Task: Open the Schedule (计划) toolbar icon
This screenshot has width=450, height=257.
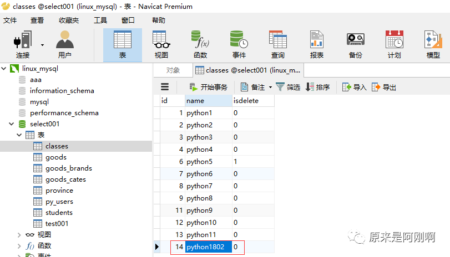Action: (395, 44)
